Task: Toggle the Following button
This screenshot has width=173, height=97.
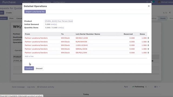Action: point(138,87)
